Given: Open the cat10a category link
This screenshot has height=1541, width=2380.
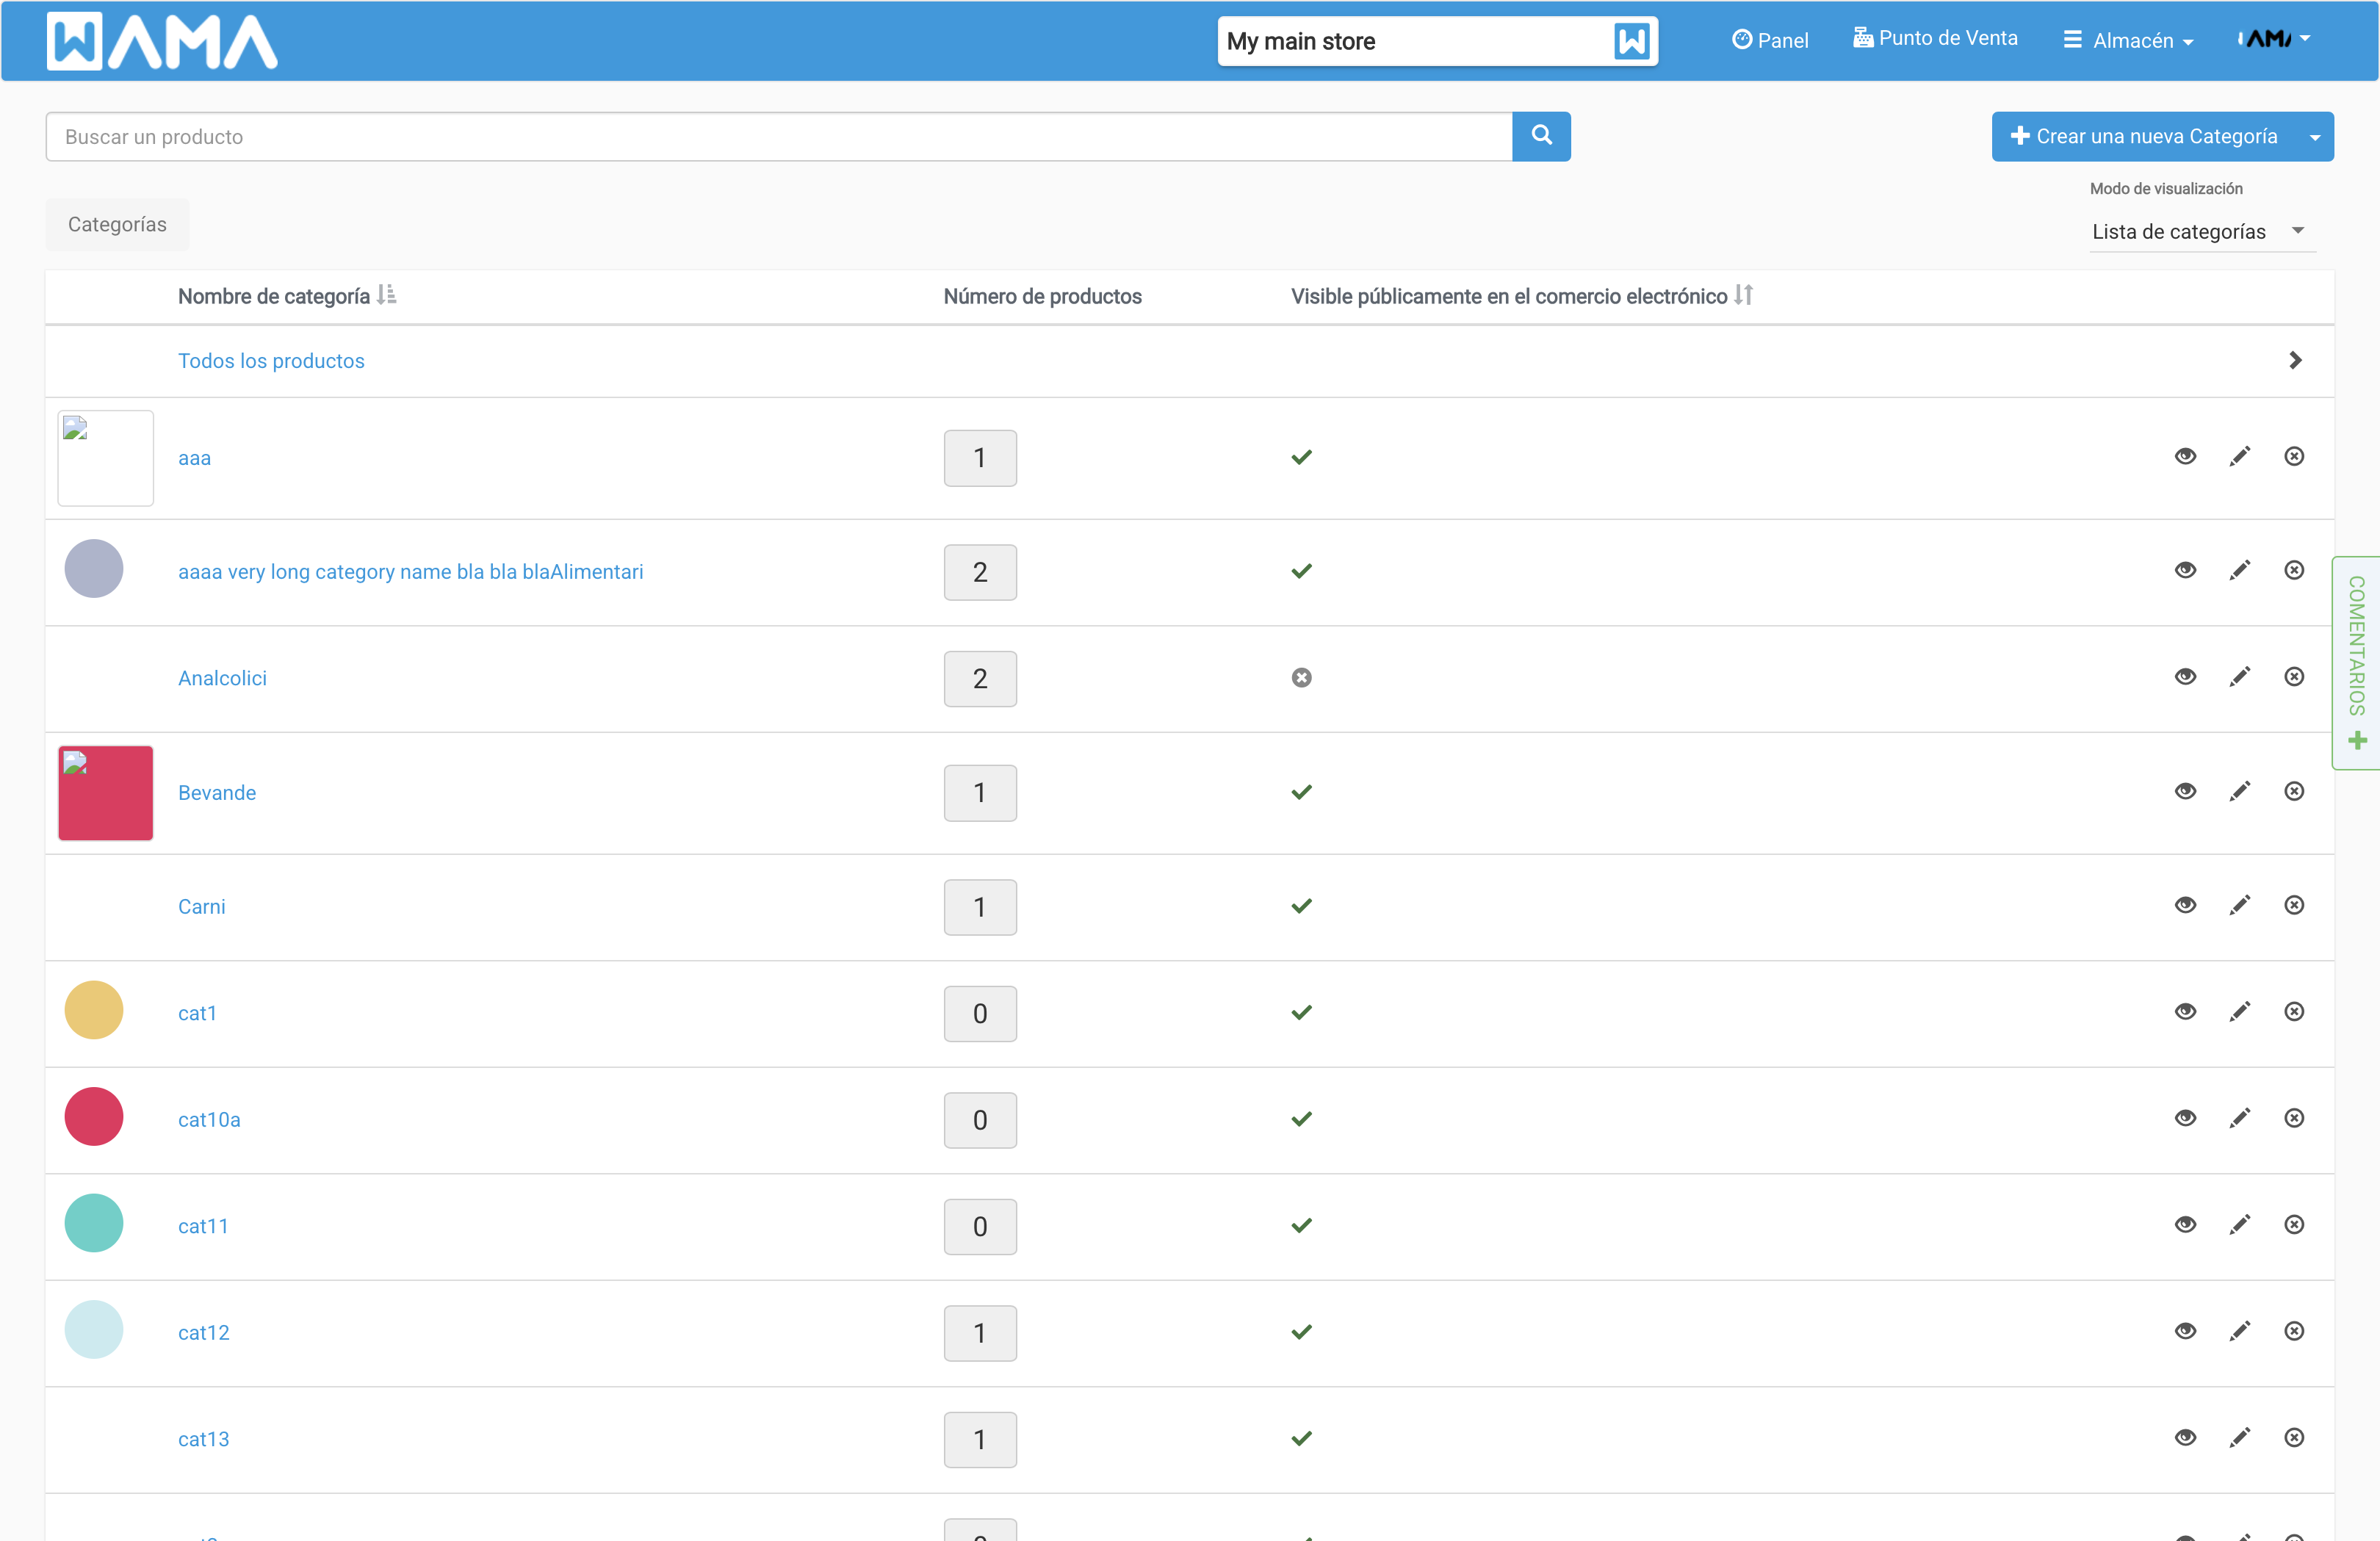Looking at the screenshot, I should [209, 1119].
